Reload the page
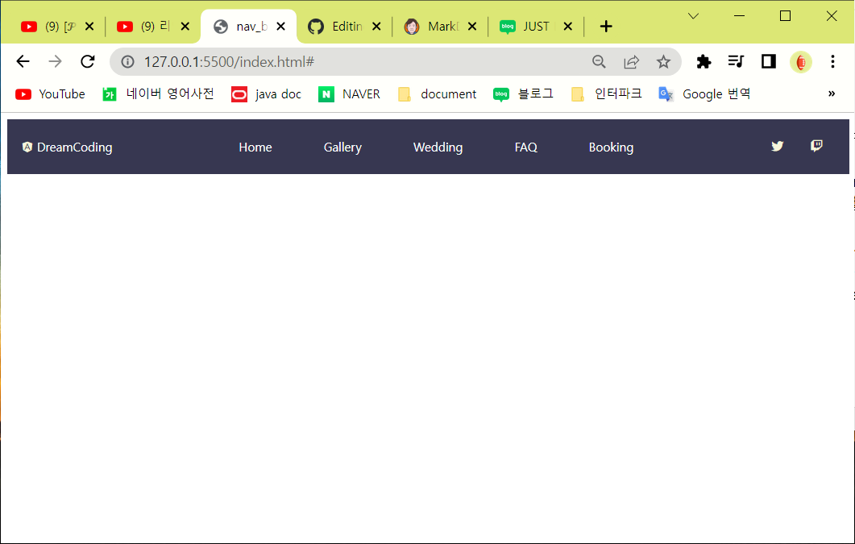 pos(88,61)
